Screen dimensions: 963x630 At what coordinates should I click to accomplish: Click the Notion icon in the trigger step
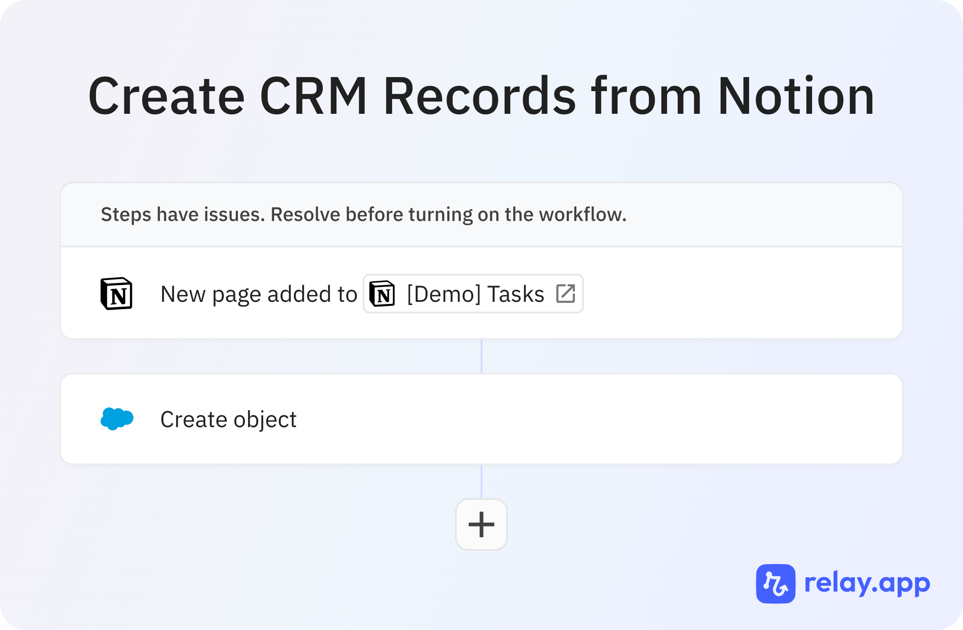[117, 294]
